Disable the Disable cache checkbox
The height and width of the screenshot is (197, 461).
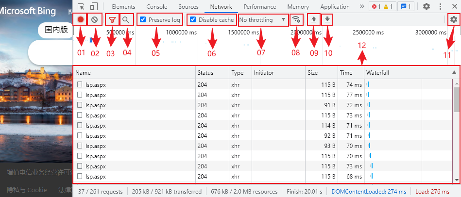point(193,20)
